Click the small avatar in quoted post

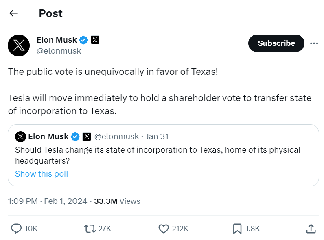pyautogui.click(x=20, y=136)
